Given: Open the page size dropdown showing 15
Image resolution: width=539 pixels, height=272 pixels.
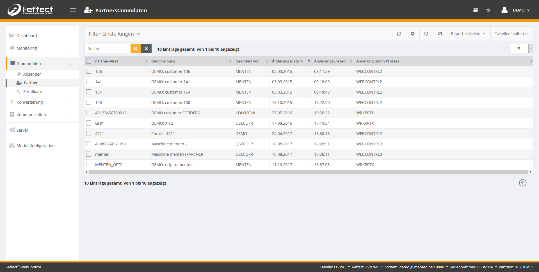Looking at the screenshot, I should point(522,48).
